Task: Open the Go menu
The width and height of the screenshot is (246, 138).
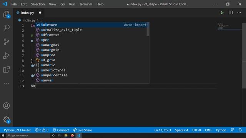Action: pyautogui.click(x=63, y=4)
